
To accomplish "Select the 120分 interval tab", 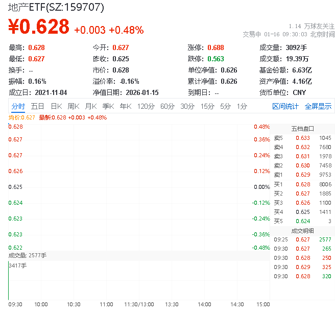I will pyautogui.click(x=146, y=106).
